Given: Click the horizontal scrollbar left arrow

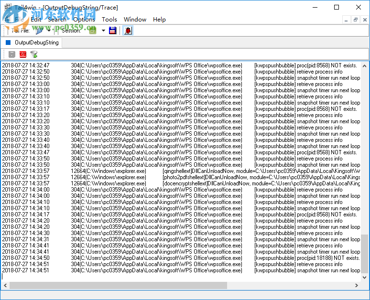Looking at the screenshot, I should tap(5, 285).
